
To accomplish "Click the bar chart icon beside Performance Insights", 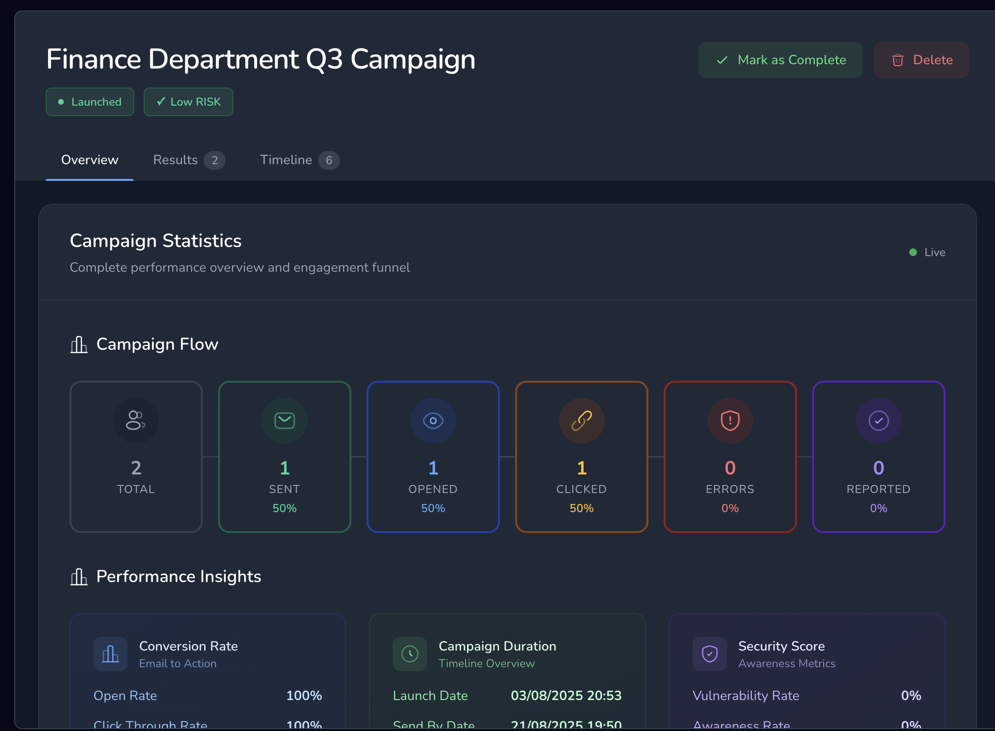I will pos(79,577).
